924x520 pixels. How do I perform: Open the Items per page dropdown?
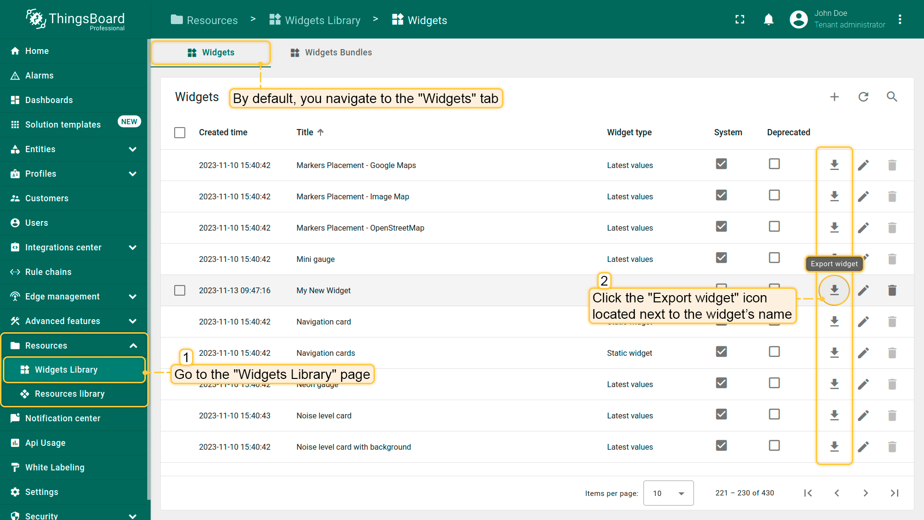668,493
